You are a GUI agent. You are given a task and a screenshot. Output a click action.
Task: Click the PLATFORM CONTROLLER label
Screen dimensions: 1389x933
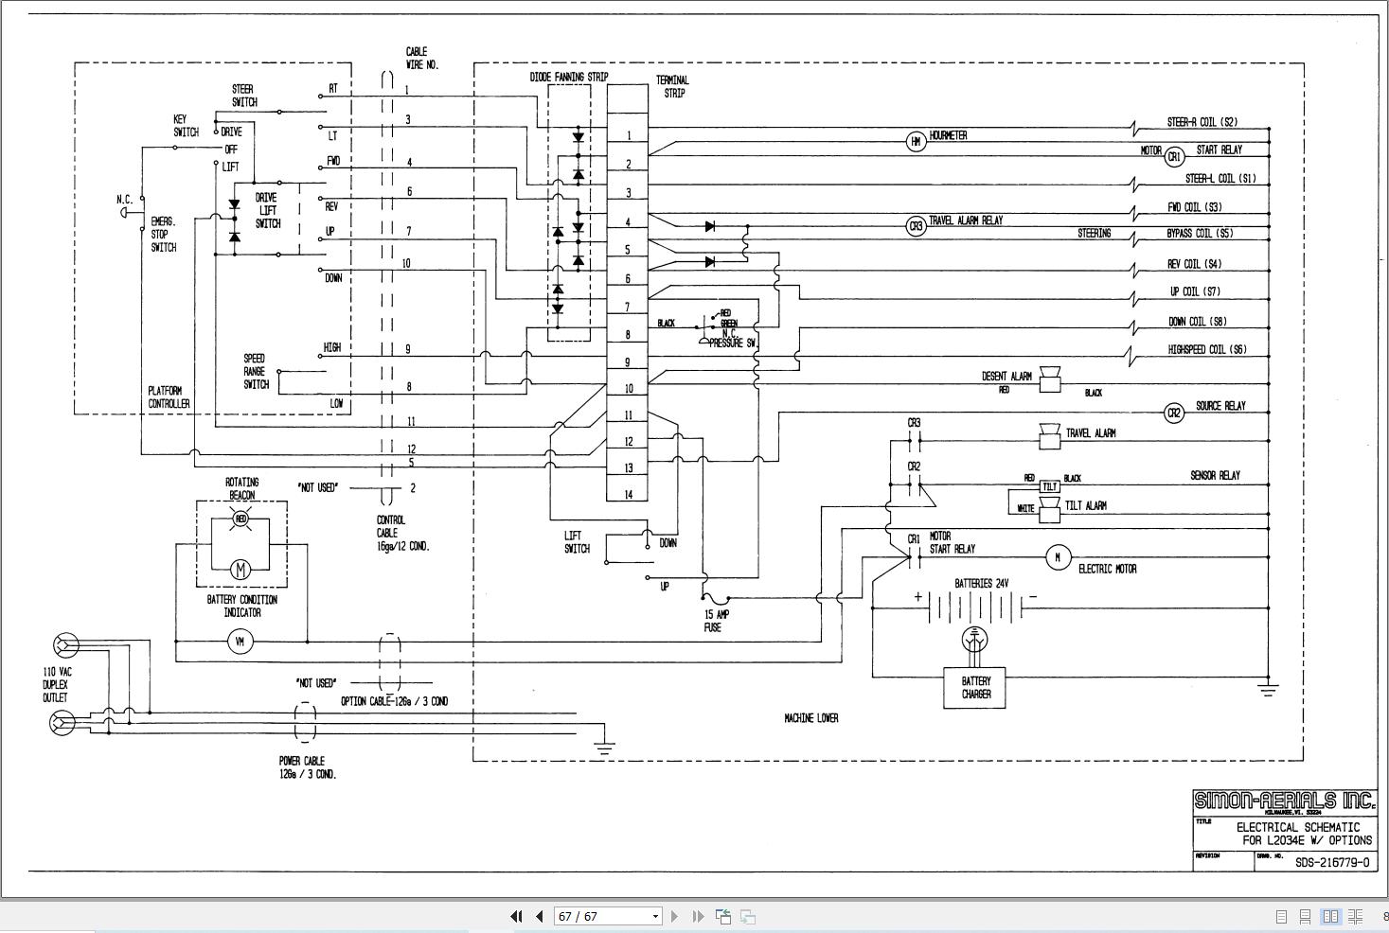point(169,396)
